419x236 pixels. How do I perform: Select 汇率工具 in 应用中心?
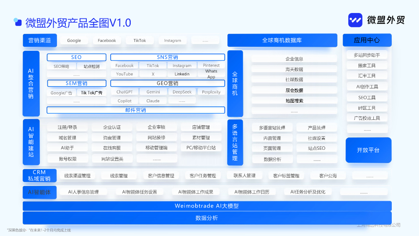point(367,76)
